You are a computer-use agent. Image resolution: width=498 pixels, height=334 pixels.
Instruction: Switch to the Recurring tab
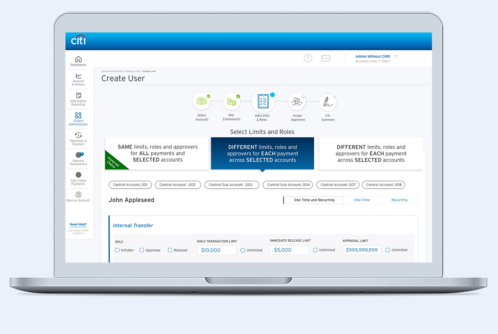pyautogui.click(x=399, y=200)
